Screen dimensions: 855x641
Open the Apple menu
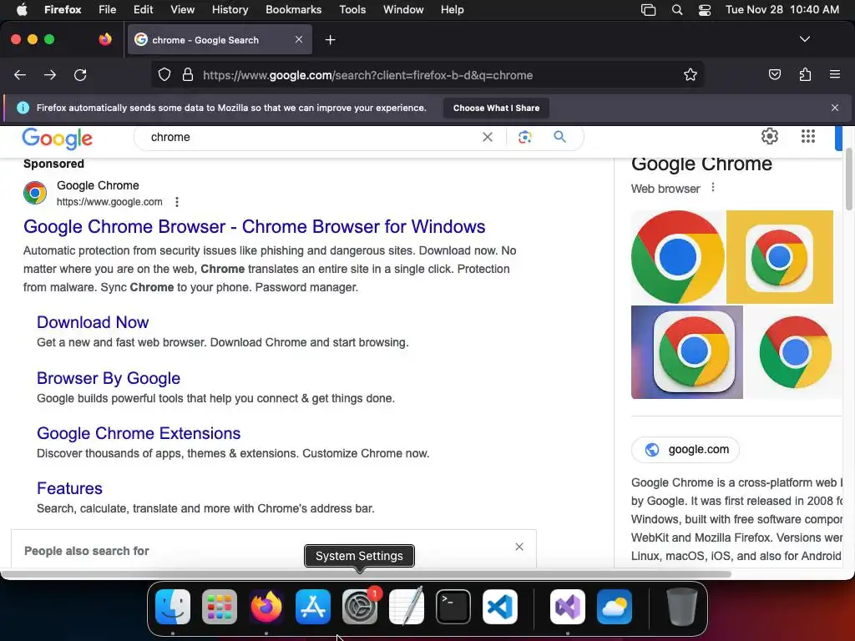pyautogui.click(x=22, y=10)
